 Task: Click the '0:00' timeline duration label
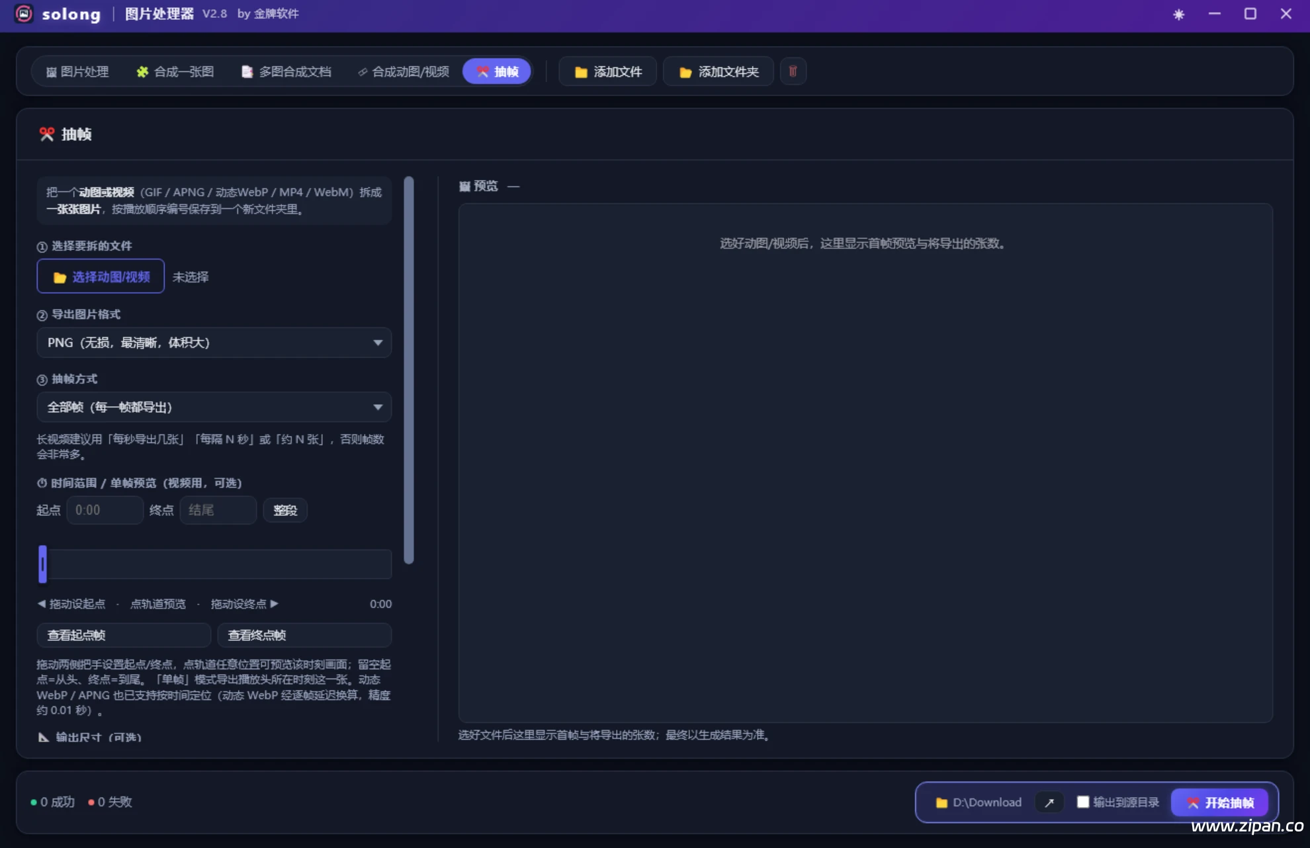click(x=380, y=604)
